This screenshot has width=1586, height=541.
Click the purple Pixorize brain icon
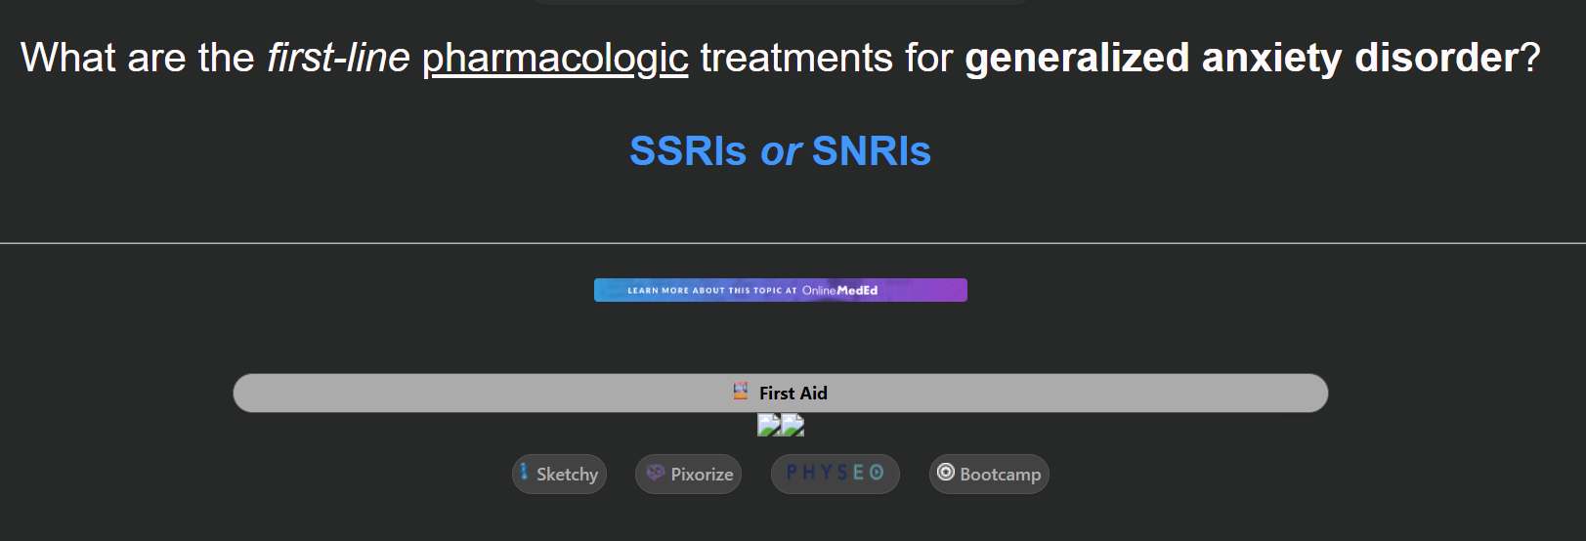pos(655,473)
